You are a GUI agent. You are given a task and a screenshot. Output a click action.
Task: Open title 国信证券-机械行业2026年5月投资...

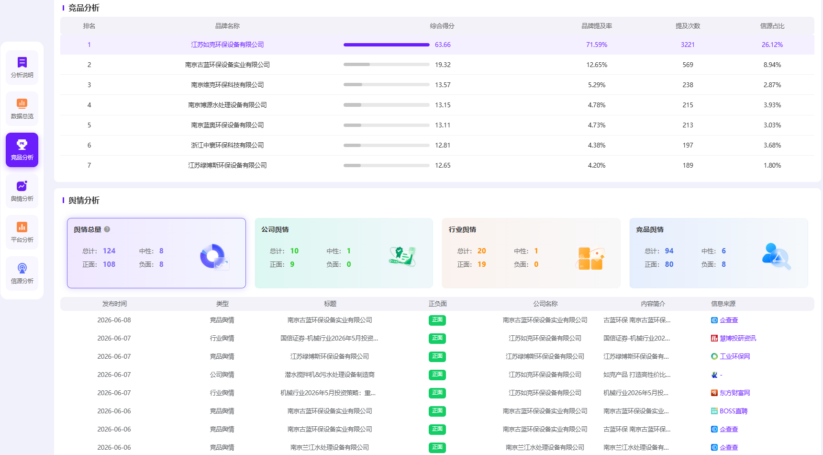330,339
